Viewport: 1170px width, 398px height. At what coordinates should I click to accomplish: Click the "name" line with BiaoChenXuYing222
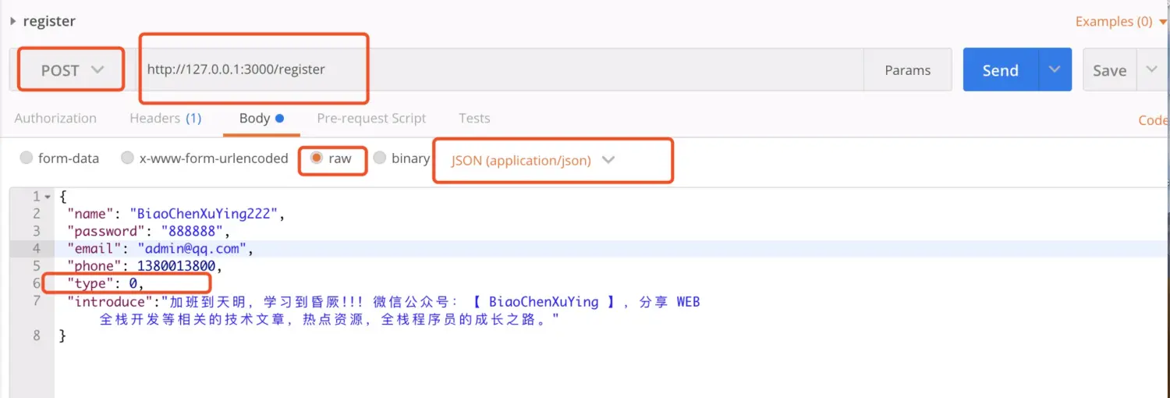(175, 213)
